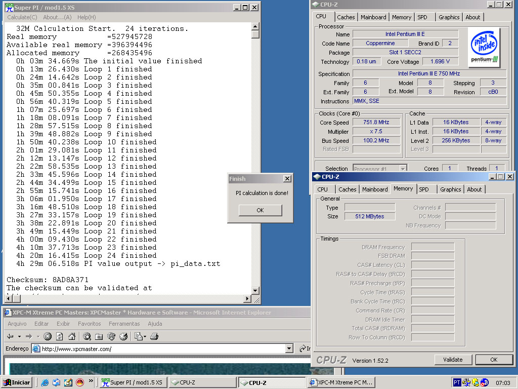The width and height of the screenshot is (518, 389).
Task: Go to the Home page in Internet Explorer
Action: click(x=72, y=336)
